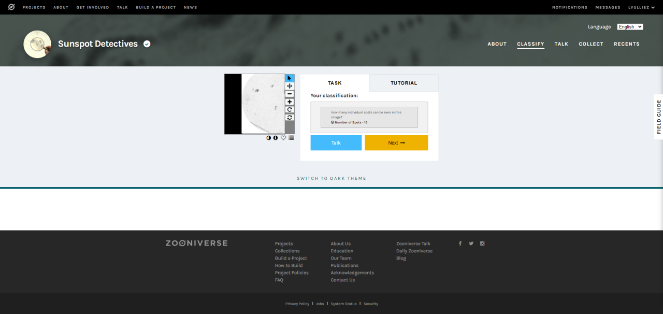Open footer Publications link

point(344,265)
